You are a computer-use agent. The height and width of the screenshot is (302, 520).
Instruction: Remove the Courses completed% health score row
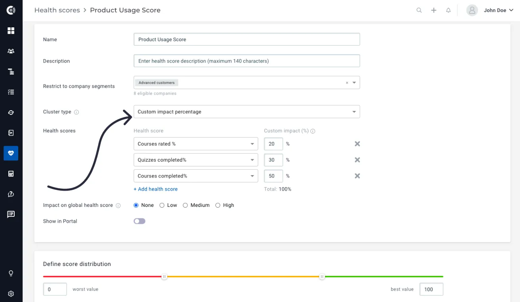[x=357, y=176]
